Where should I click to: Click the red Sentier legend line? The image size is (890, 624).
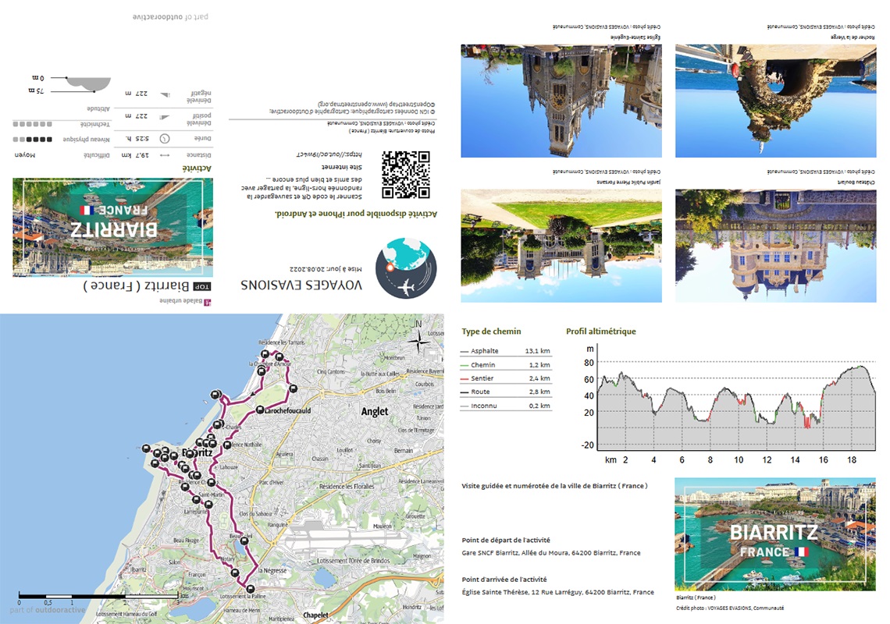(465, 379)
